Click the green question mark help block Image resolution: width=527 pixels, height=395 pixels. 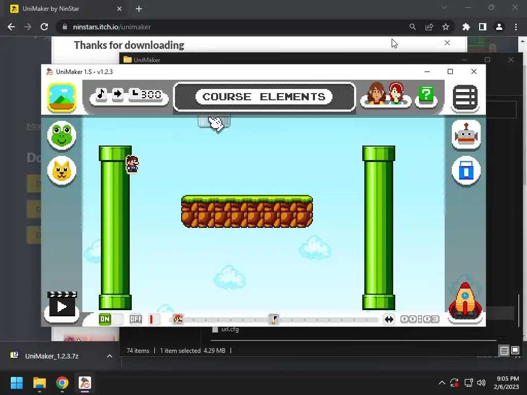click(x=426, y=94)
